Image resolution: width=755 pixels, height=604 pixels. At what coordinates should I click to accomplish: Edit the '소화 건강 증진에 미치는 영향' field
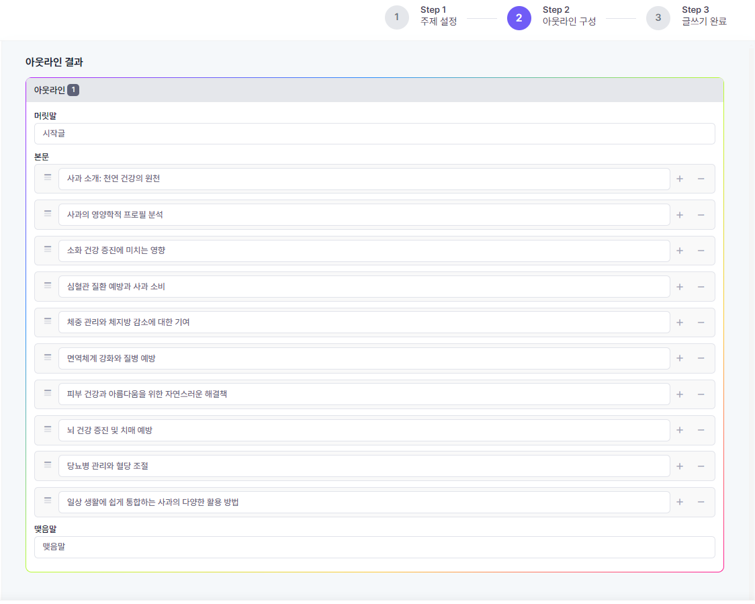point(364,251)
